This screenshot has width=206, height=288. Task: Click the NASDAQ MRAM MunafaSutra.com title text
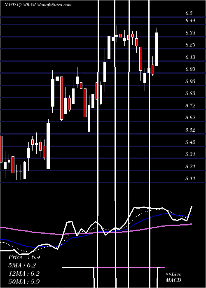pos(38,5)
